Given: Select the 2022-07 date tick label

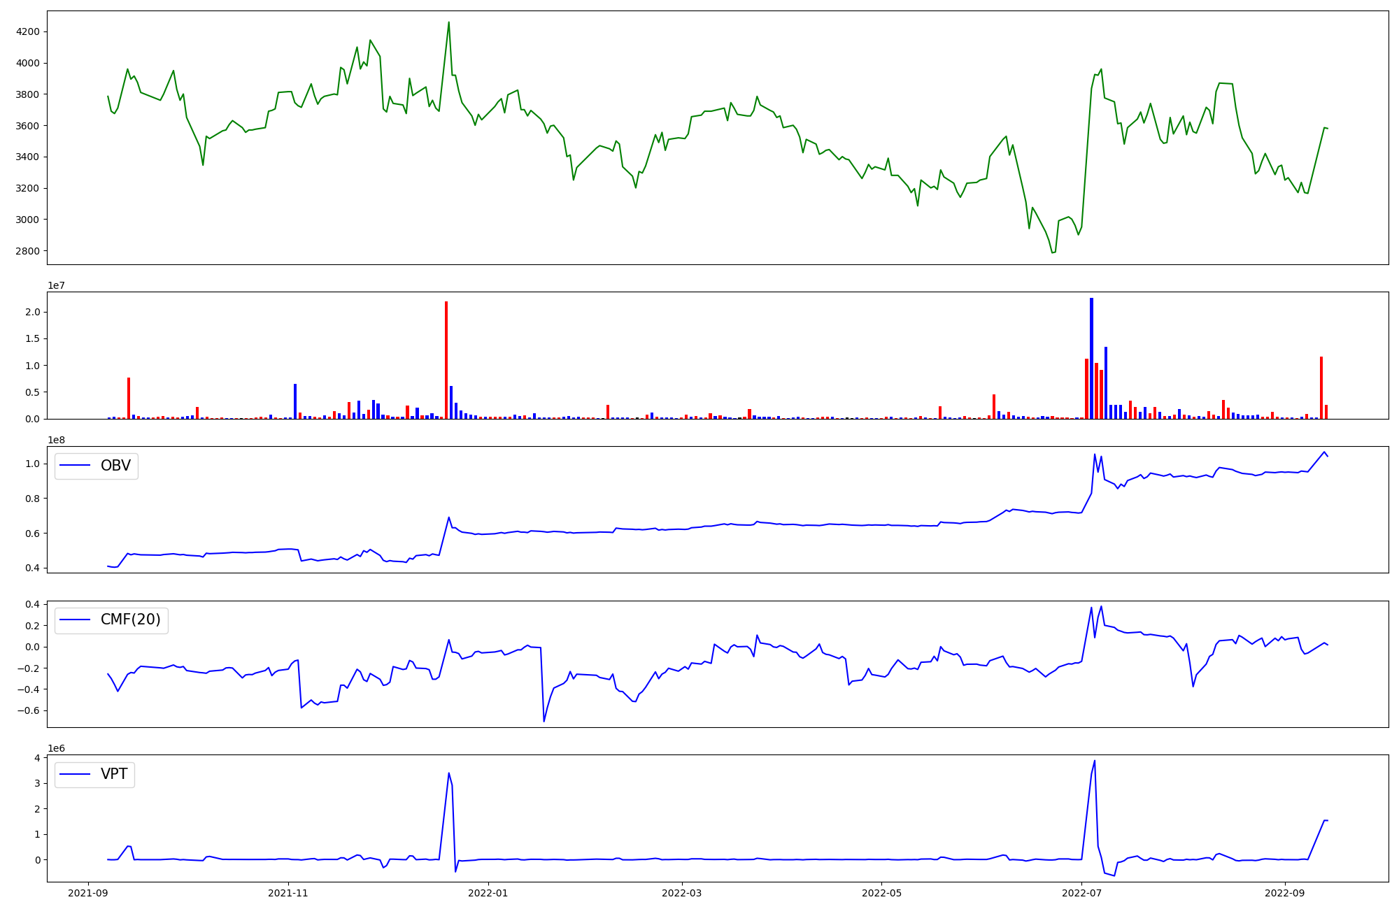Looking at the screenshot, I should click(x=1081, y=893).
